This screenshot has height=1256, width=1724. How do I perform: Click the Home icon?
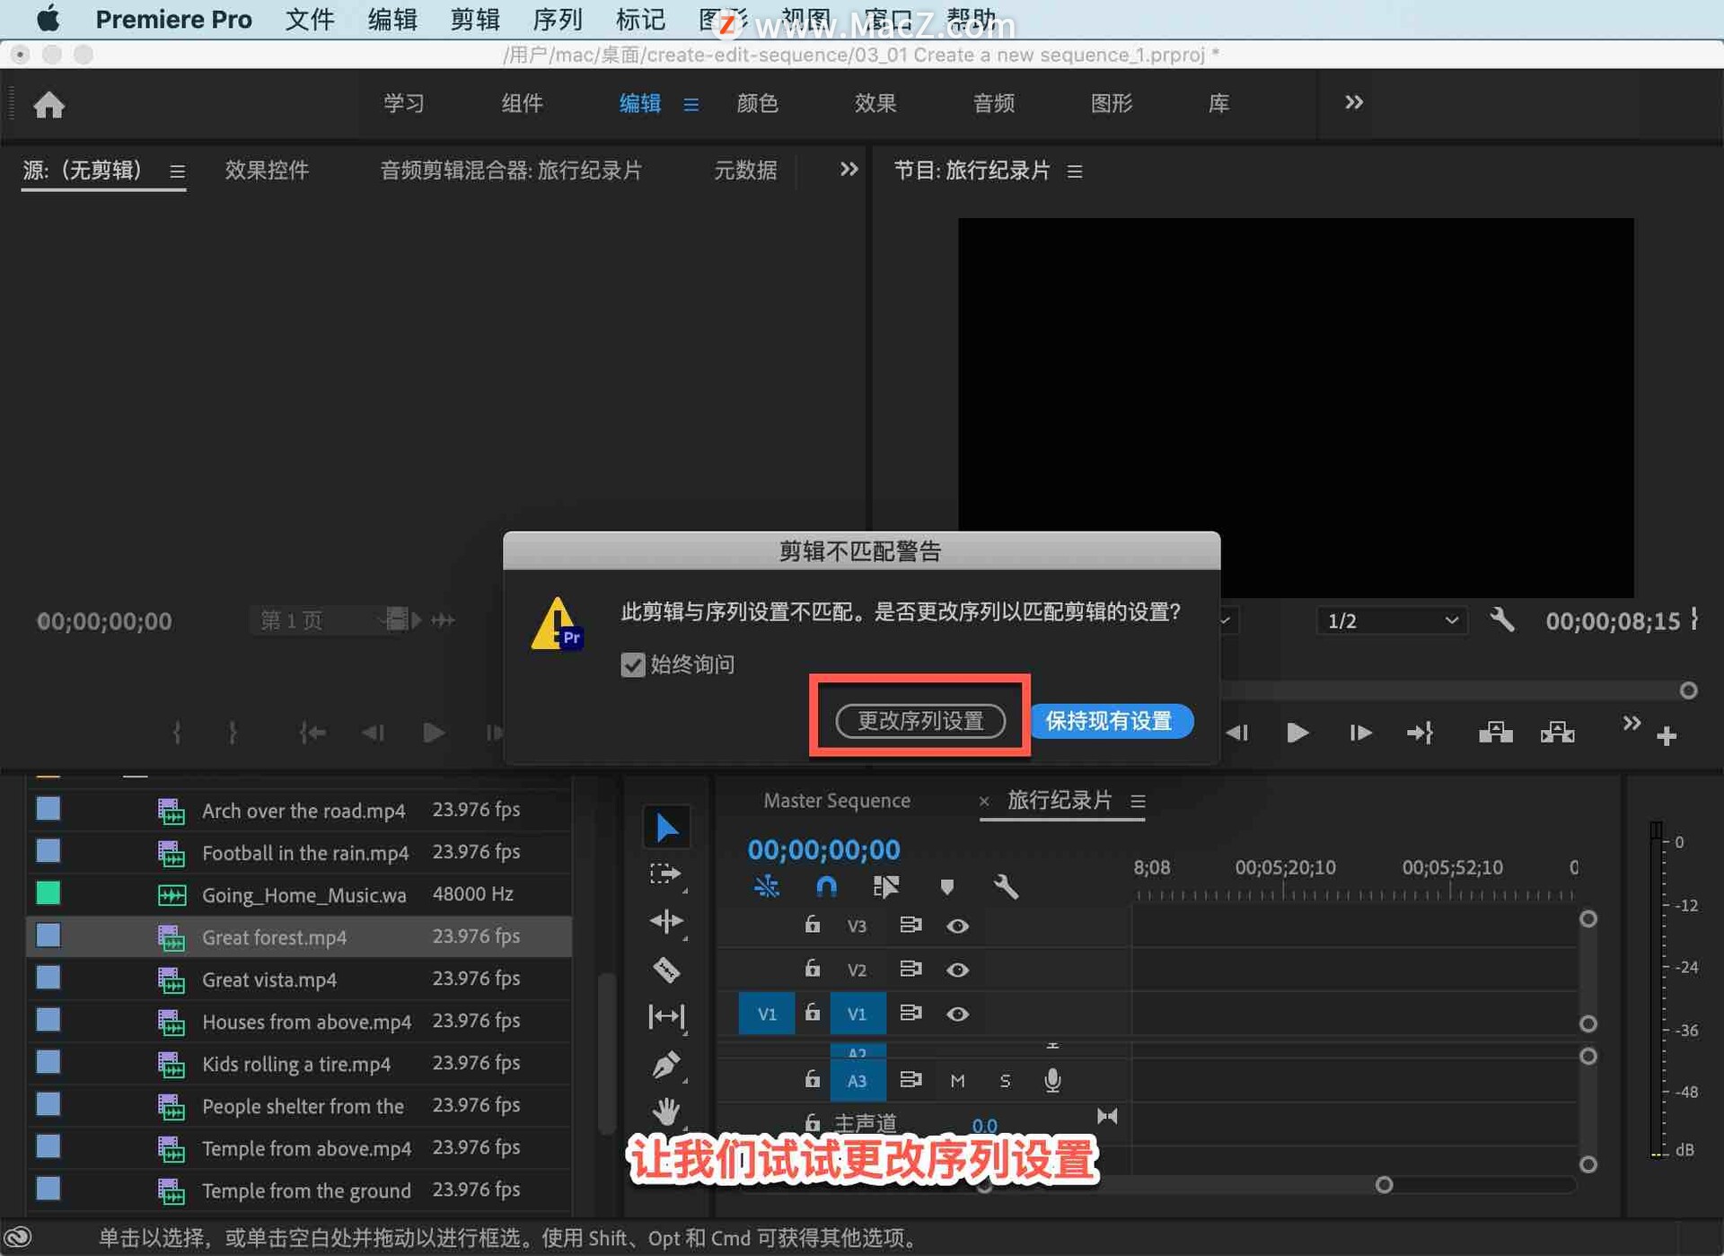click(x=49, y=105)
